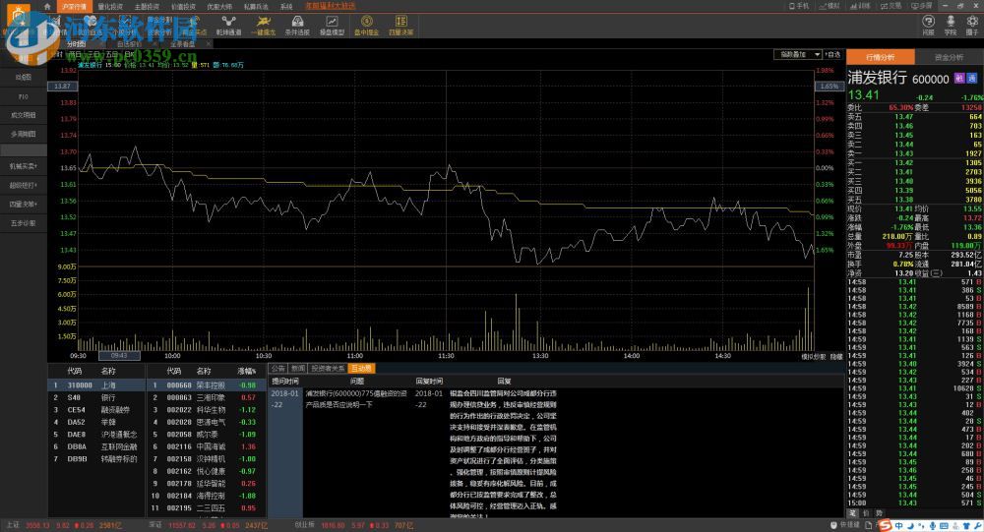This screenshot has height=532, width=984.
Task: Click the 模拟 simulation icon
Action: [830, 6]
